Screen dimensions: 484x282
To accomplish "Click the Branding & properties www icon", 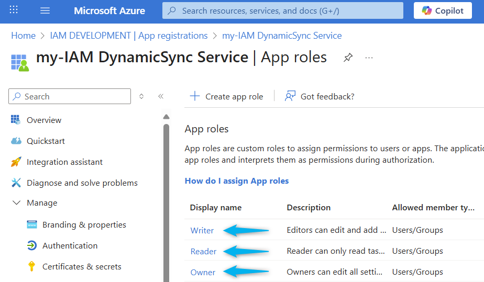I will [32, 224].
